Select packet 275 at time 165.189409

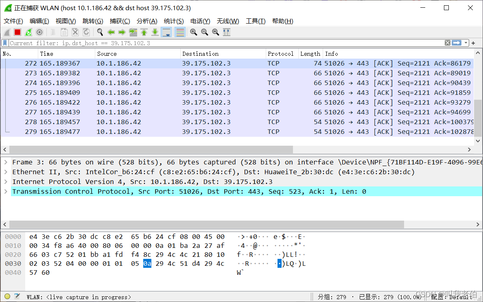pos(238,92)
